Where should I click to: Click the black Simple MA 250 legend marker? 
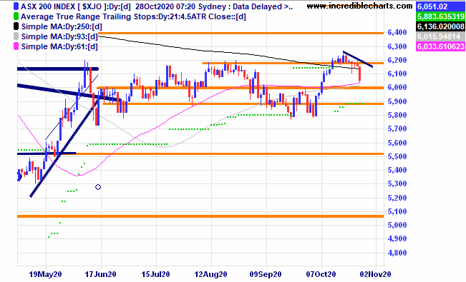click(x=16, y=26)
